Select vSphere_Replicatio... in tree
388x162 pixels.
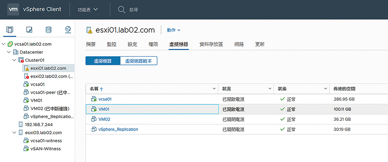(52, 117)
